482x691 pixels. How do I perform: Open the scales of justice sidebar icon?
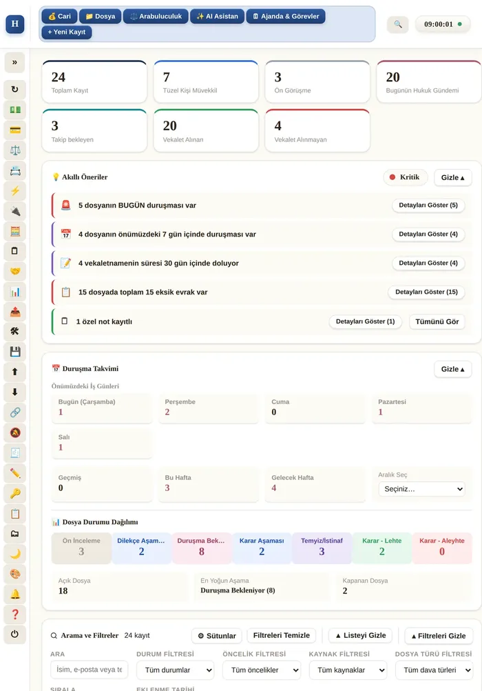(15, 150)
